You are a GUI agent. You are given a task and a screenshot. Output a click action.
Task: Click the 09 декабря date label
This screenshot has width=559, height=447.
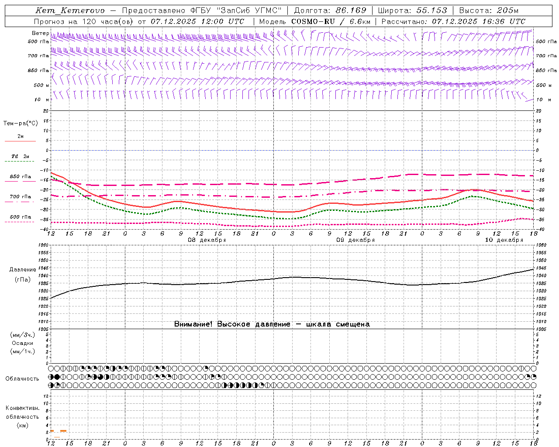(355, 240)
